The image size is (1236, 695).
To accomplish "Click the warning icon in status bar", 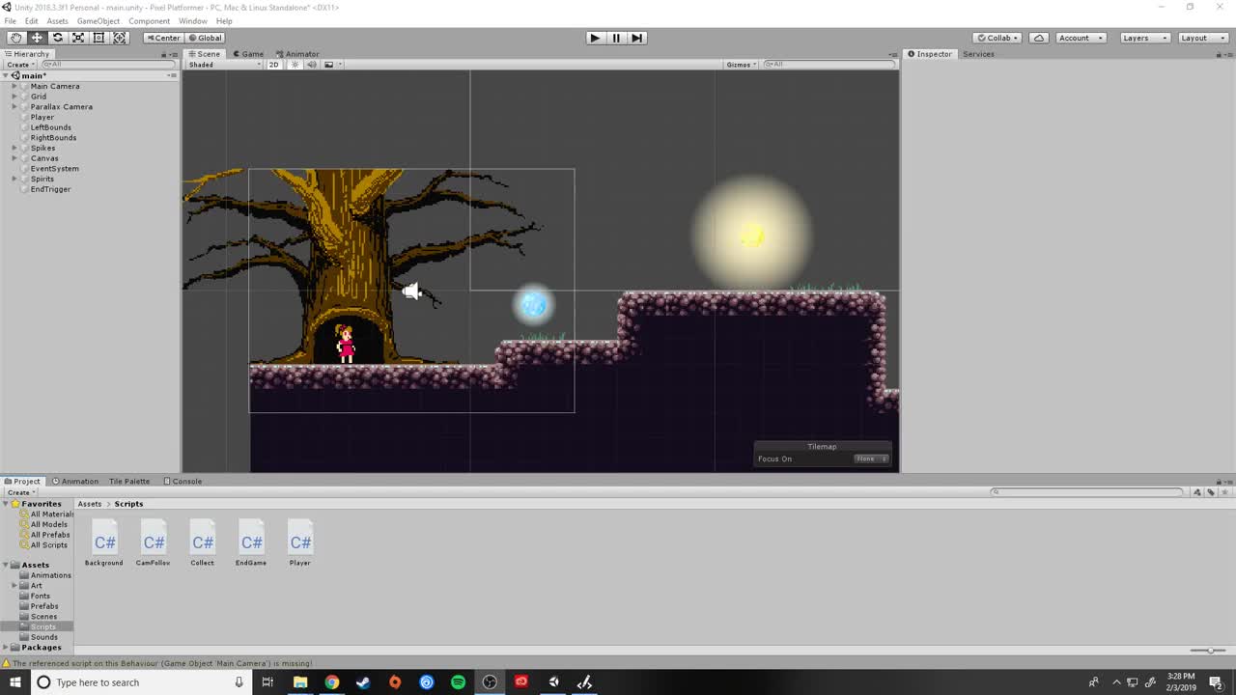I will tap(6, 663).
